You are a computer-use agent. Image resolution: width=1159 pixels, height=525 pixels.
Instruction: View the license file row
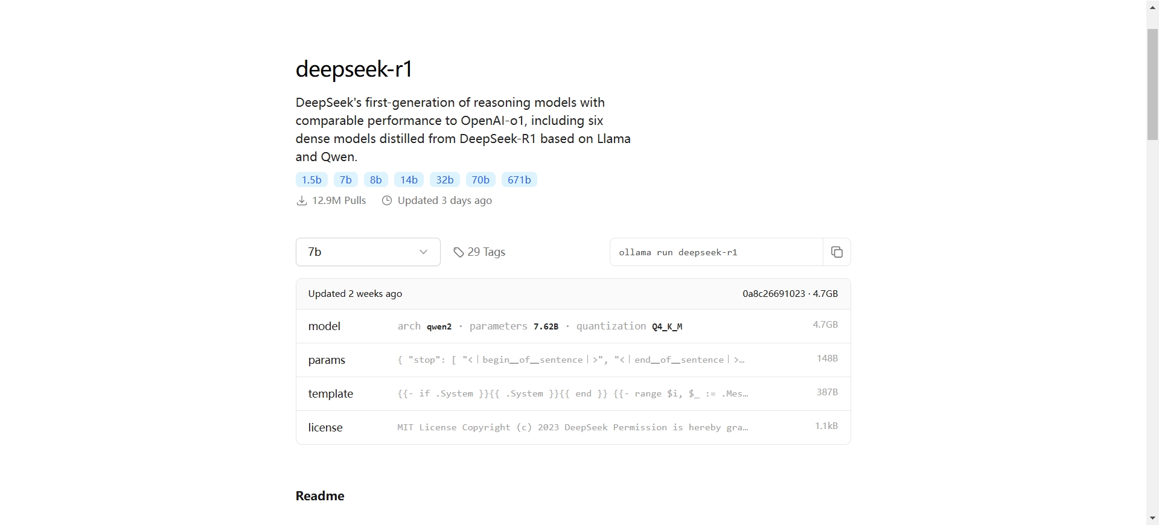click(x=573, y=428)
